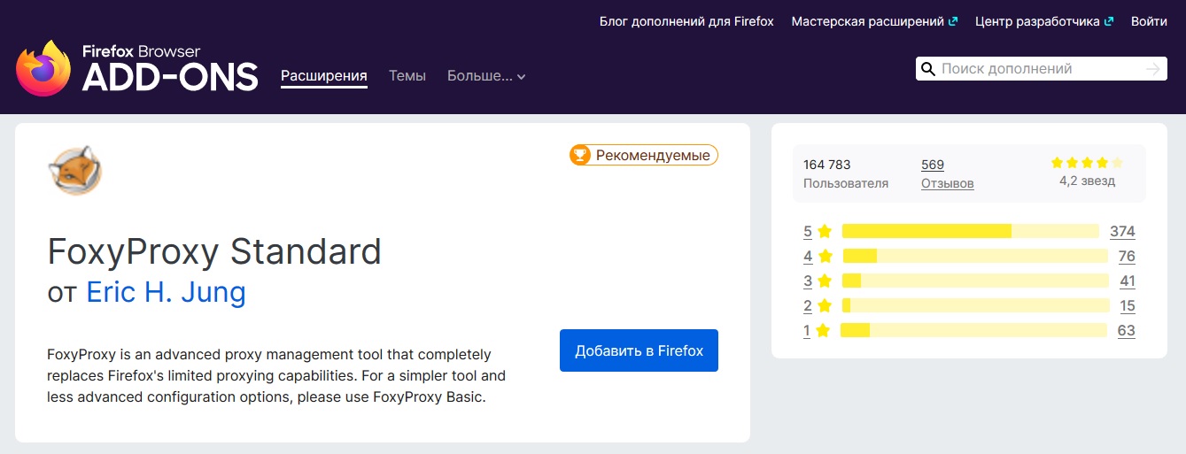
Task: Click the number 1 rating link
Action: click(x=807, y=331)
